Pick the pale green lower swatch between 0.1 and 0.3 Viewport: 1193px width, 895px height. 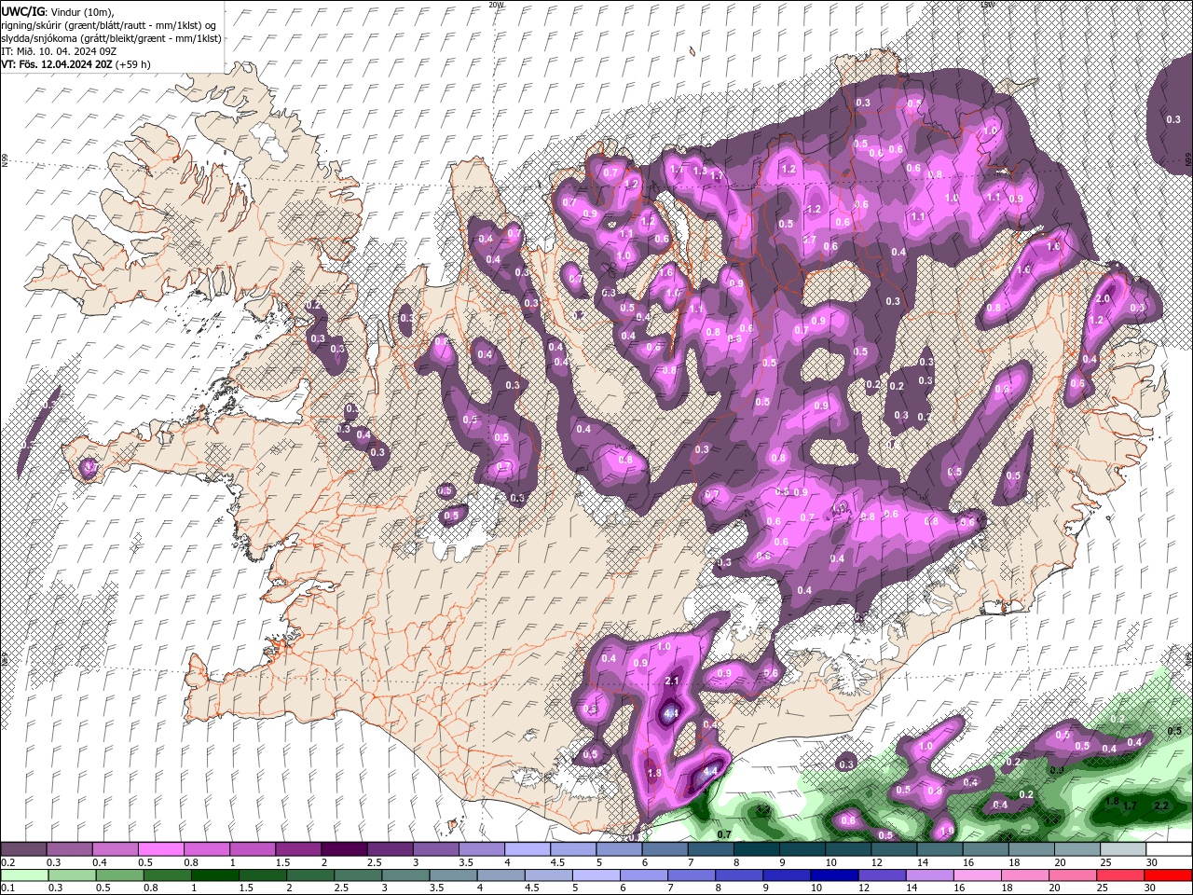pyautogui.click(x=23, y=875)
